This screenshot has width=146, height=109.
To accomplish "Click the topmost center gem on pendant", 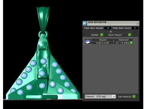I will (x=43, y=61).
